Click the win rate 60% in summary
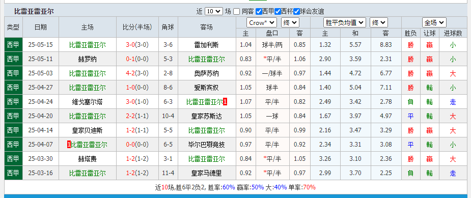This screenshot has height=198, width=471. click(229, 187)
